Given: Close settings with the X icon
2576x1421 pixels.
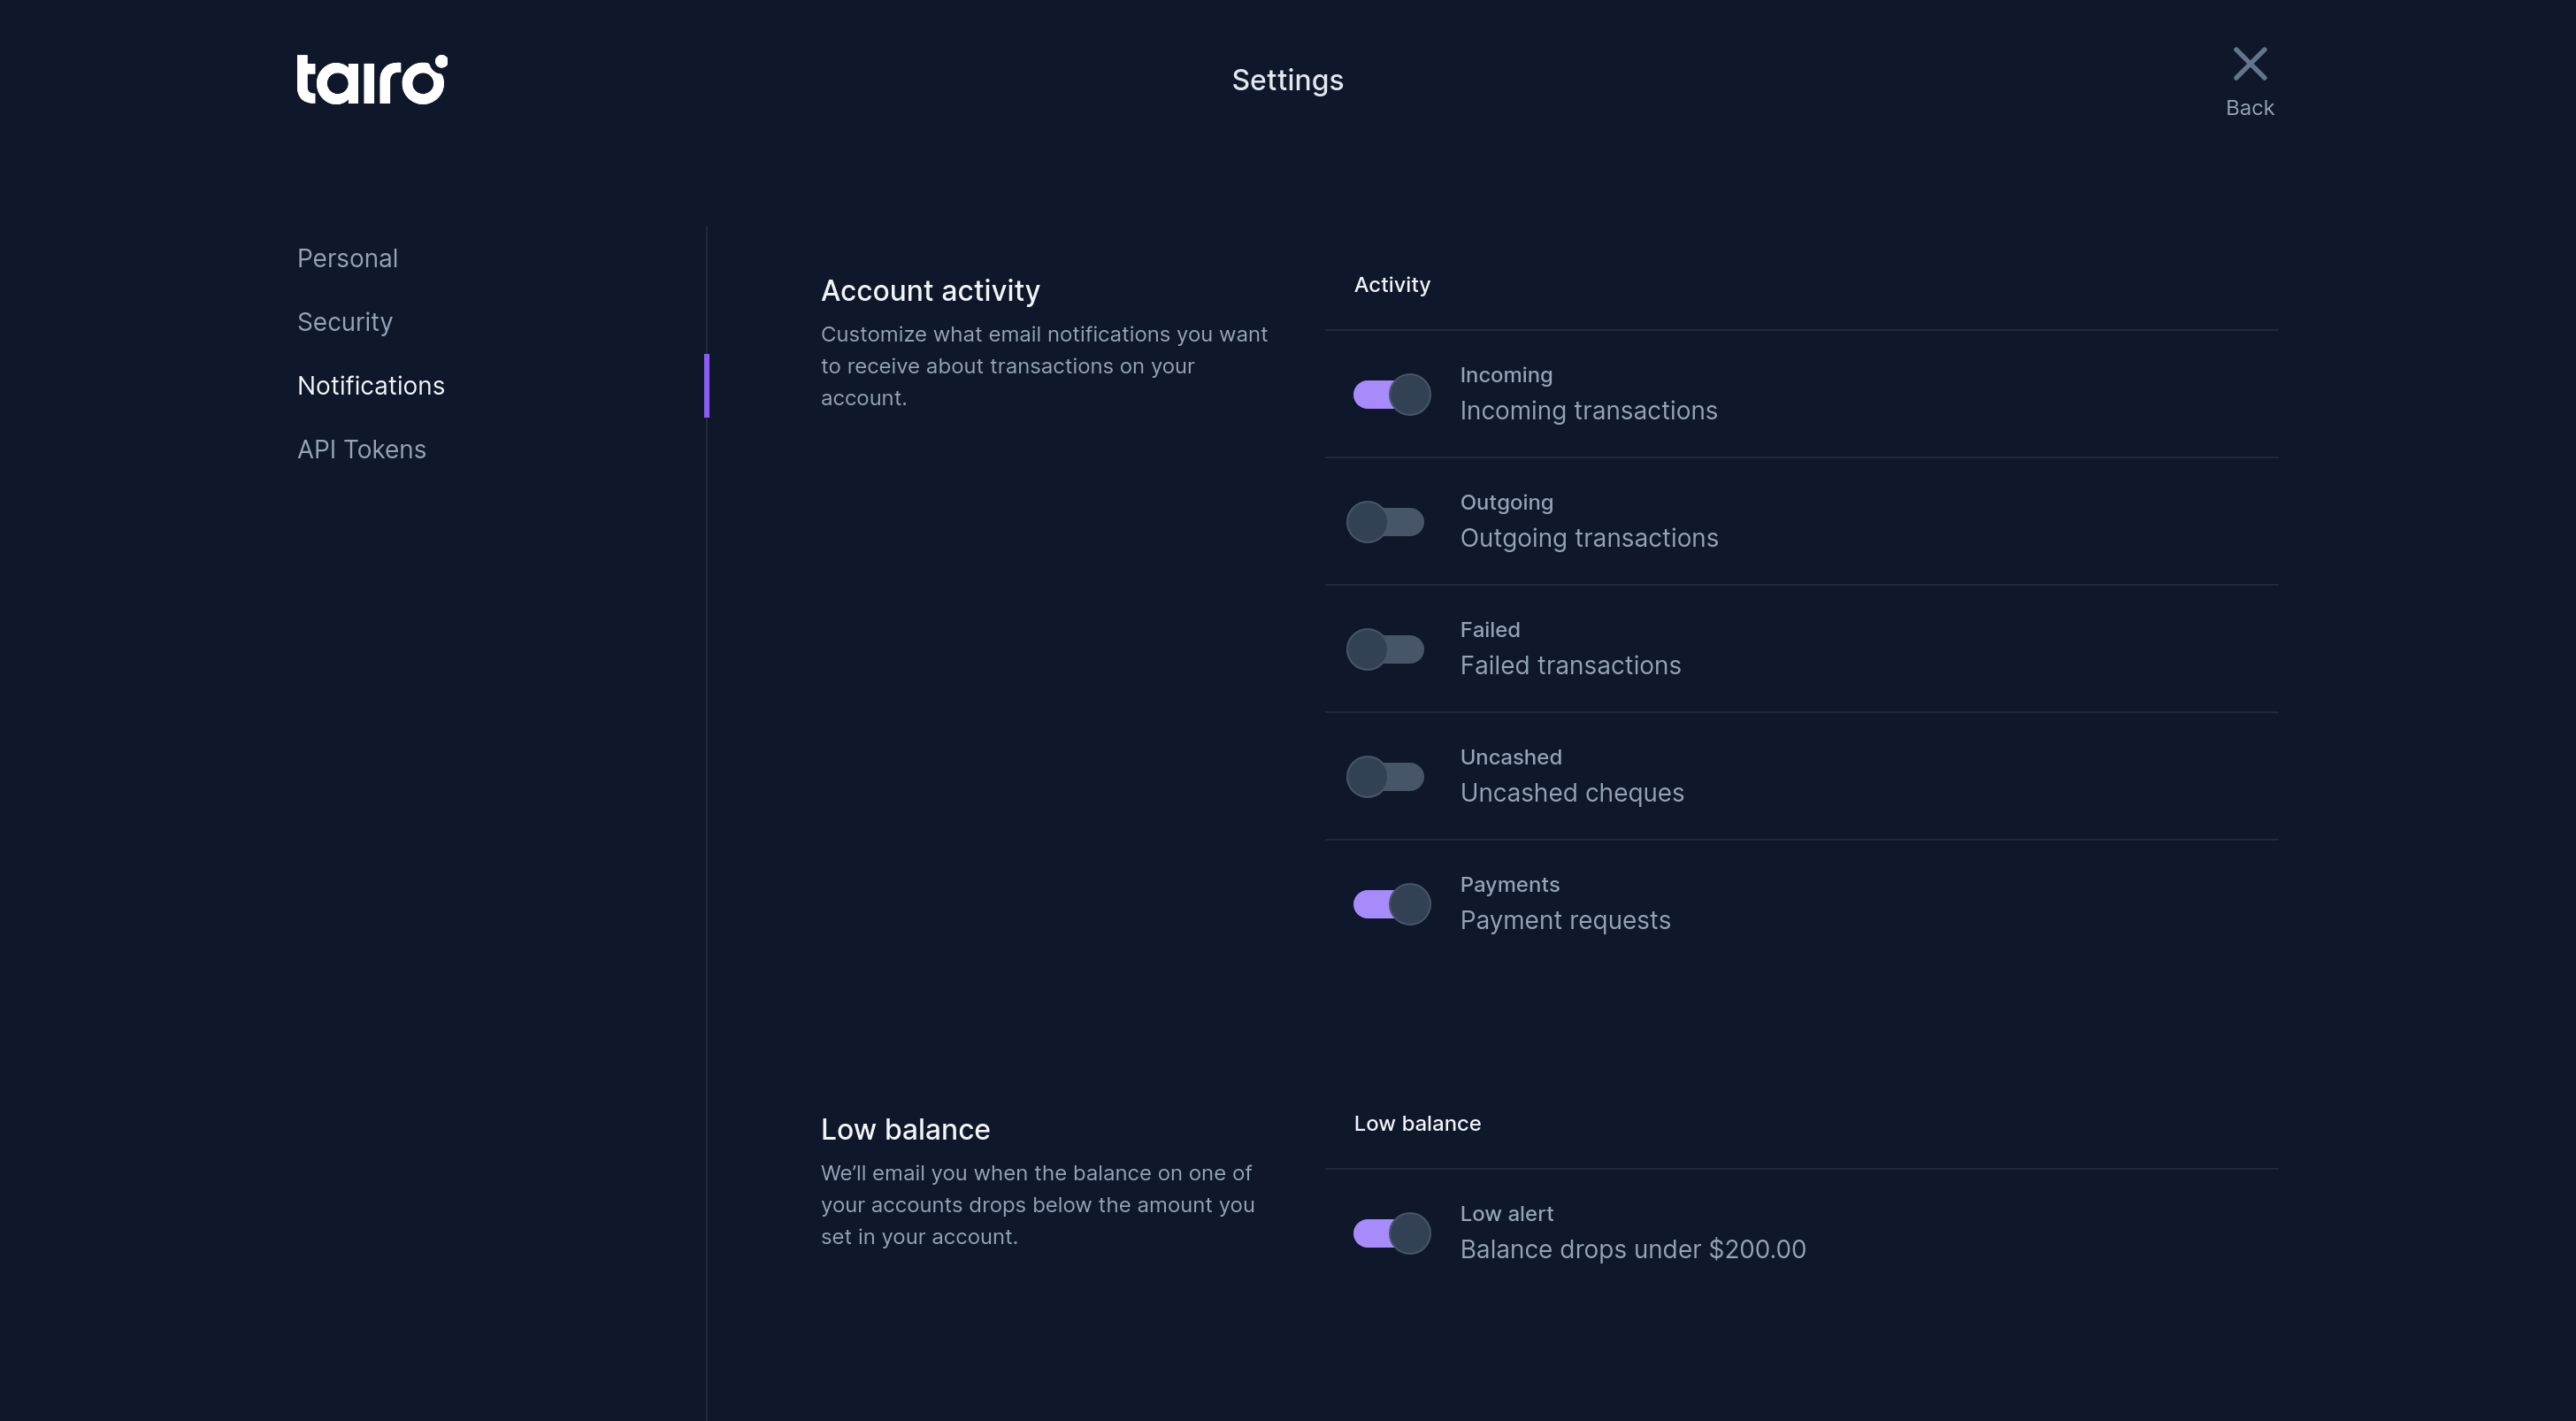Looking at the screenshot, I should [2249, 64].
